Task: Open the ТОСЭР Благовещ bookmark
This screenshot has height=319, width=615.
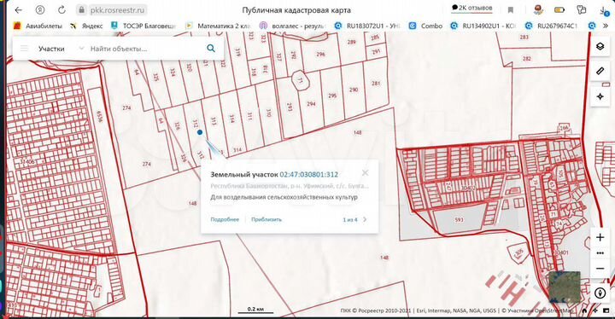Action: coord(143,26)
